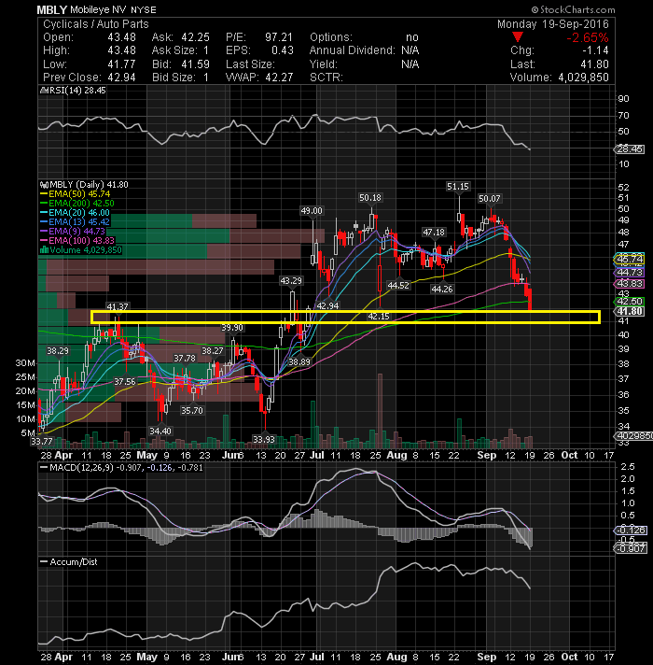Click the MBLY ticker symbol in the header
Screen dimensions: 653x665
point(51,9)
